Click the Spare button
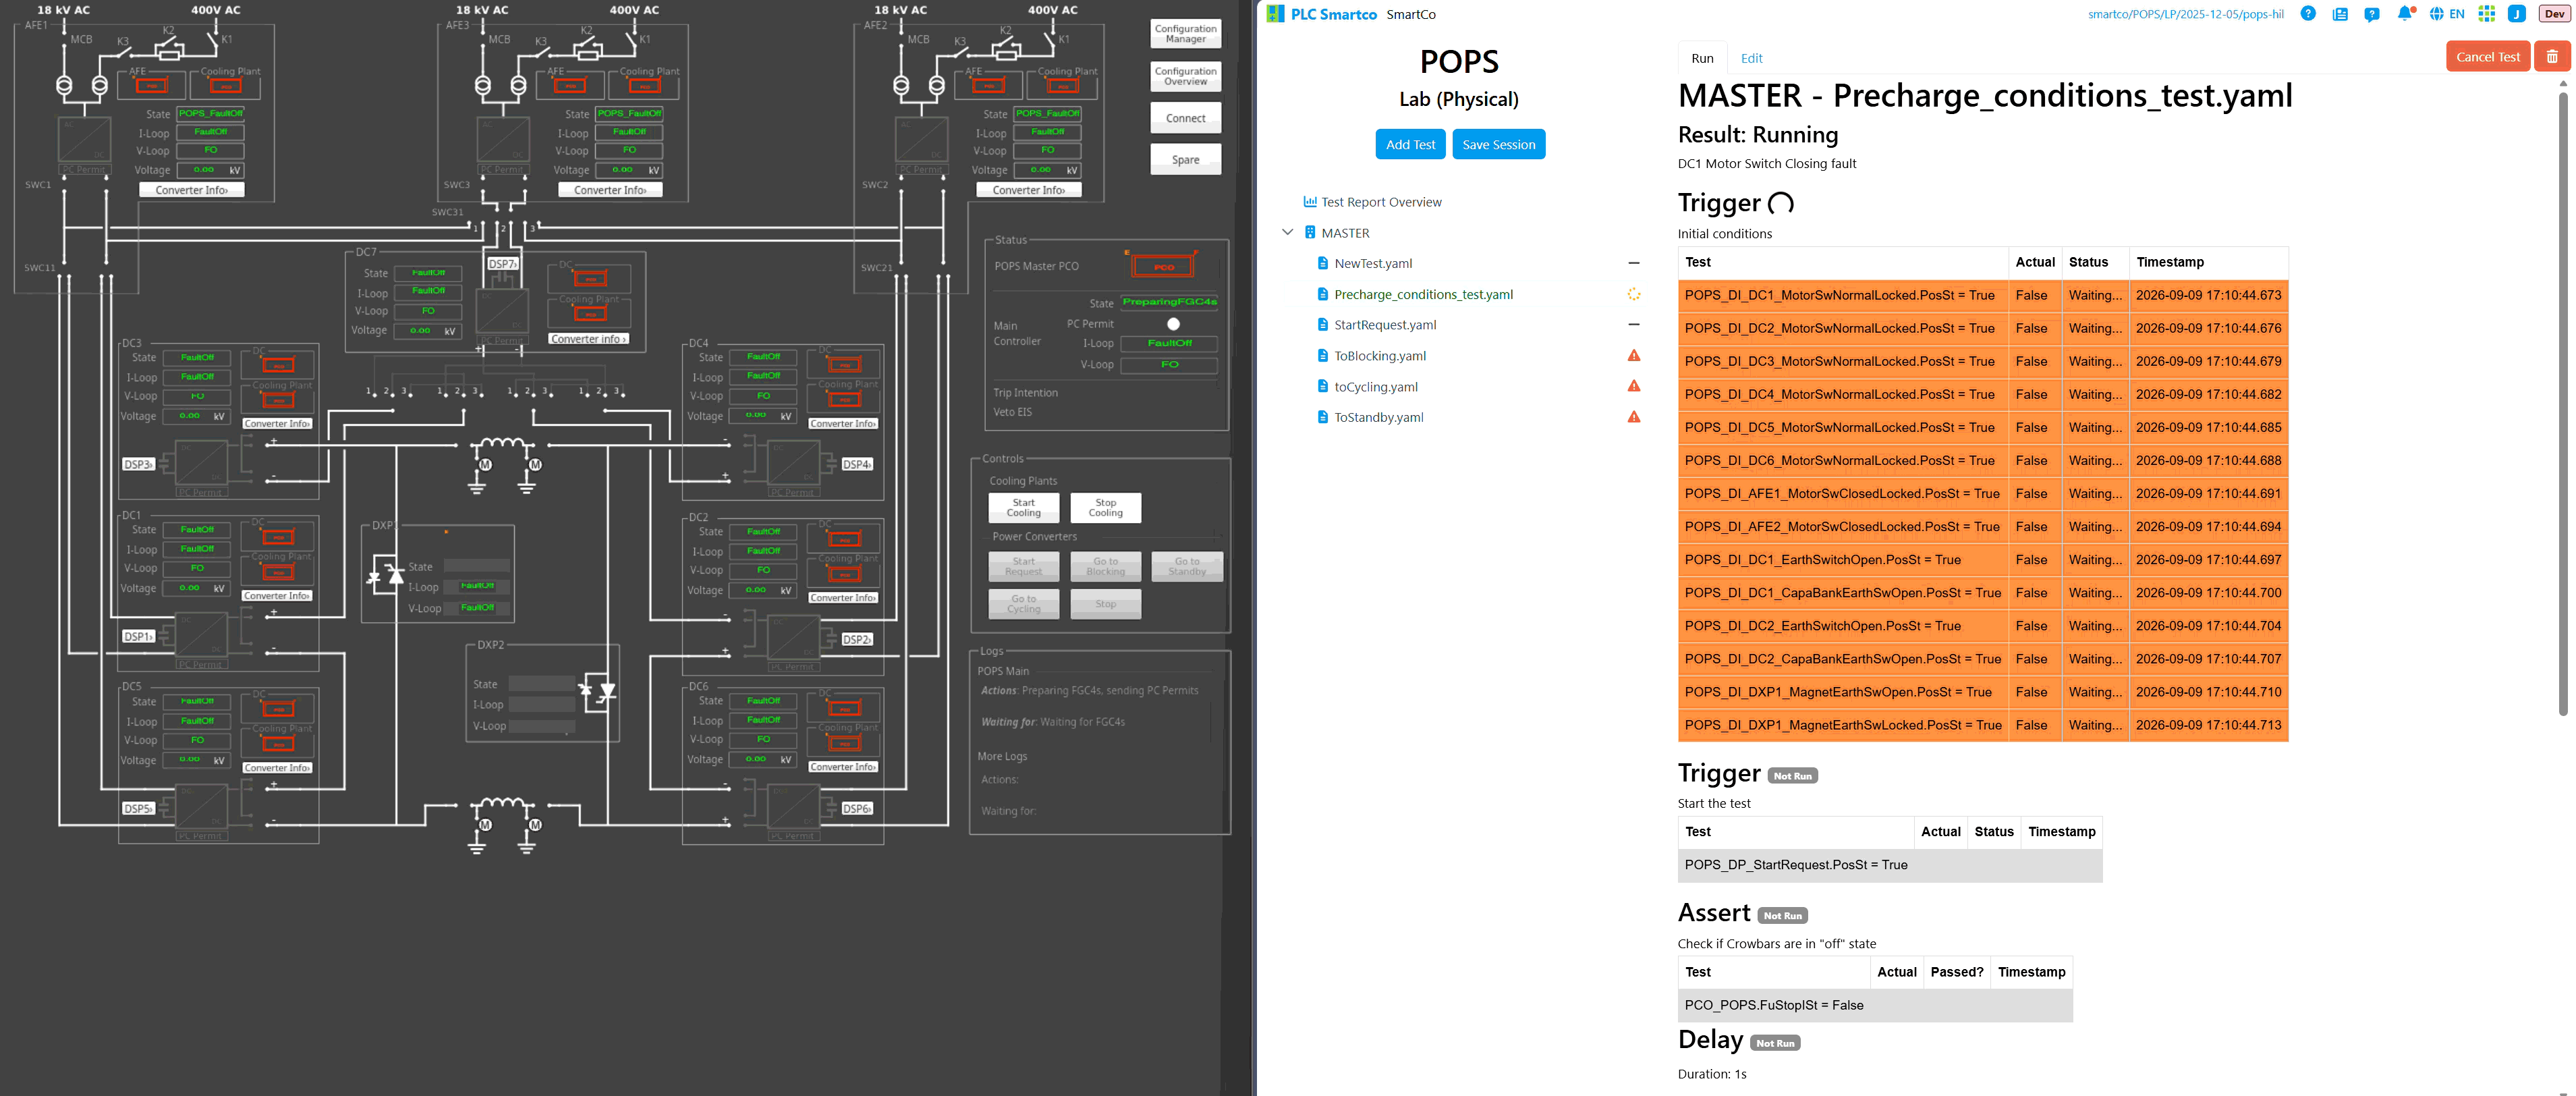Screen dimensions: 2576x1096 coord(1185,160)
